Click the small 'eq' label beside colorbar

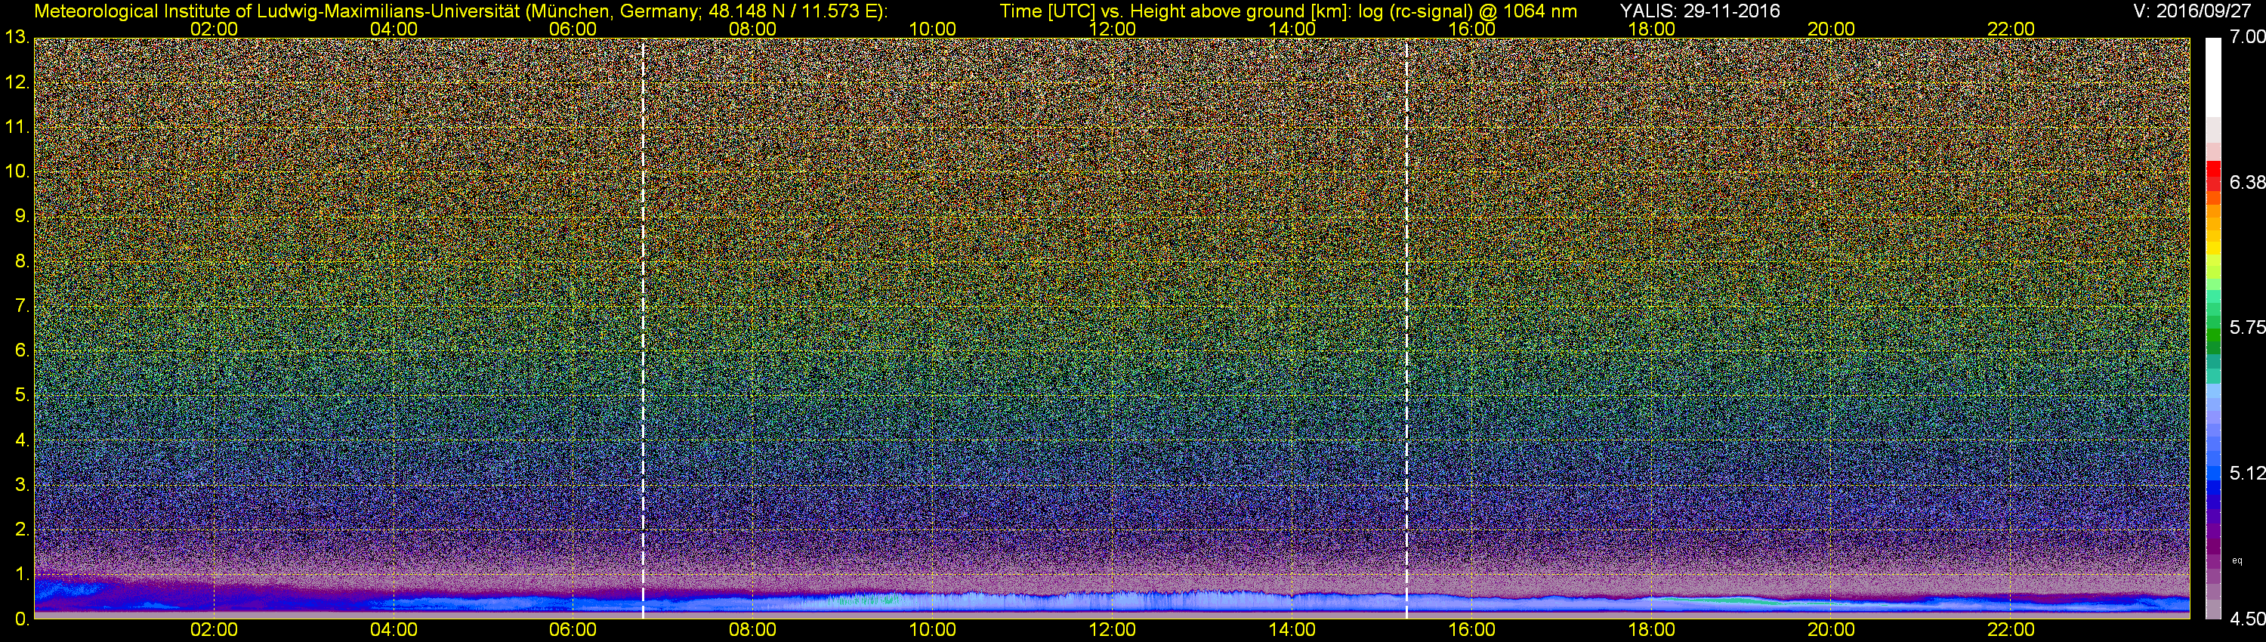2237,560
